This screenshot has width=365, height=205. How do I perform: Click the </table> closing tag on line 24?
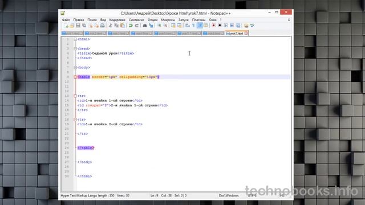point(86,148)
